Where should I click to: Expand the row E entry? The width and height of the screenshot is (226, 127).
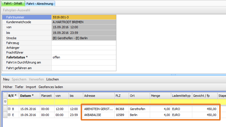[9, 115]
